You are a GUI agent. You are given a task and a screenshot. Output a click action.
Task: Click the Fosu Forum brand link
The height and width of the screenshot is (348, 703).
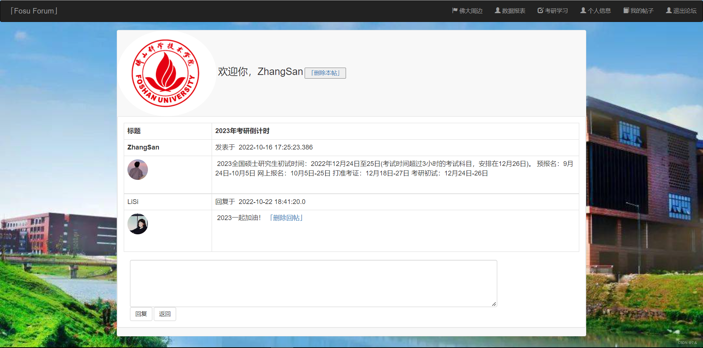coord(34,11)
